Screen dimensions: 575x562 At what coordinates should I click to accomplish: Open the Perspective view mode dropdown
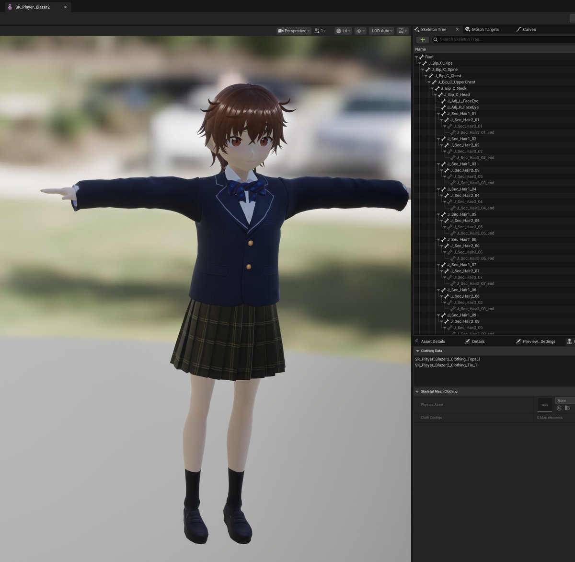pos(294,31)
